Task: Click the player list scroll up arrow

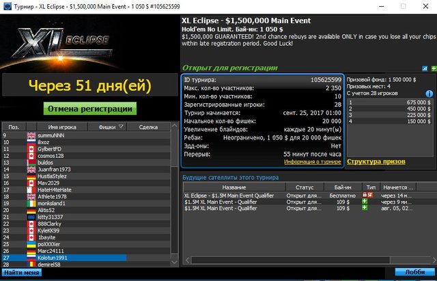Action: tap(175, 126)
